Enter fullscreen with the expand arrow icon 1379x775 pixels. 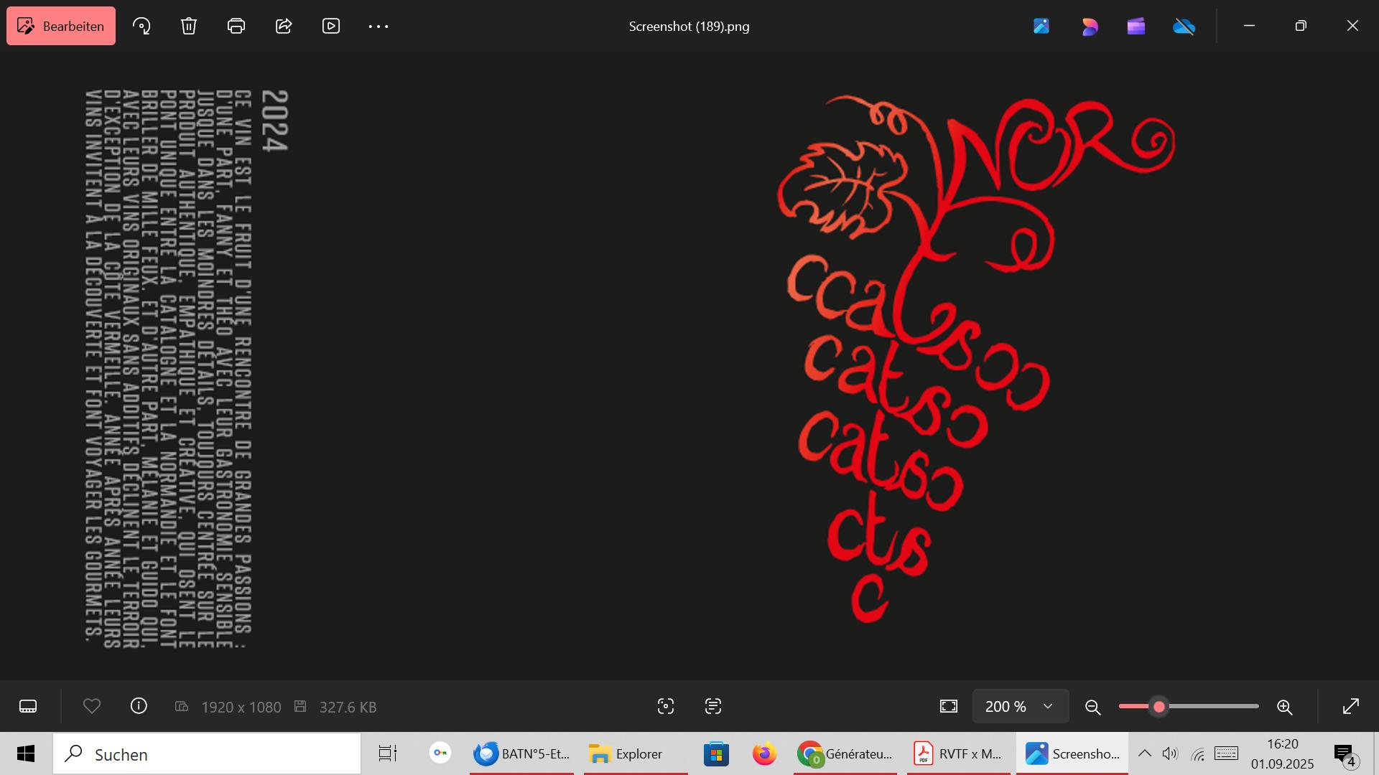[x=1351, y=707]
